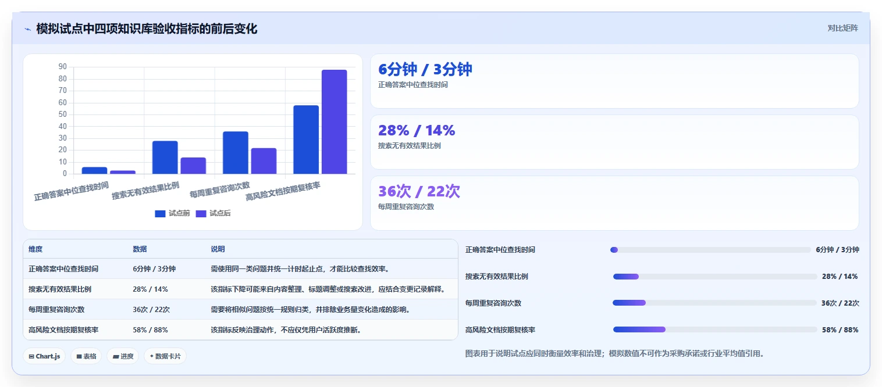Click the header icon beside 模拟试点 title
Screen dimensions: 882x387
[27, 29]
